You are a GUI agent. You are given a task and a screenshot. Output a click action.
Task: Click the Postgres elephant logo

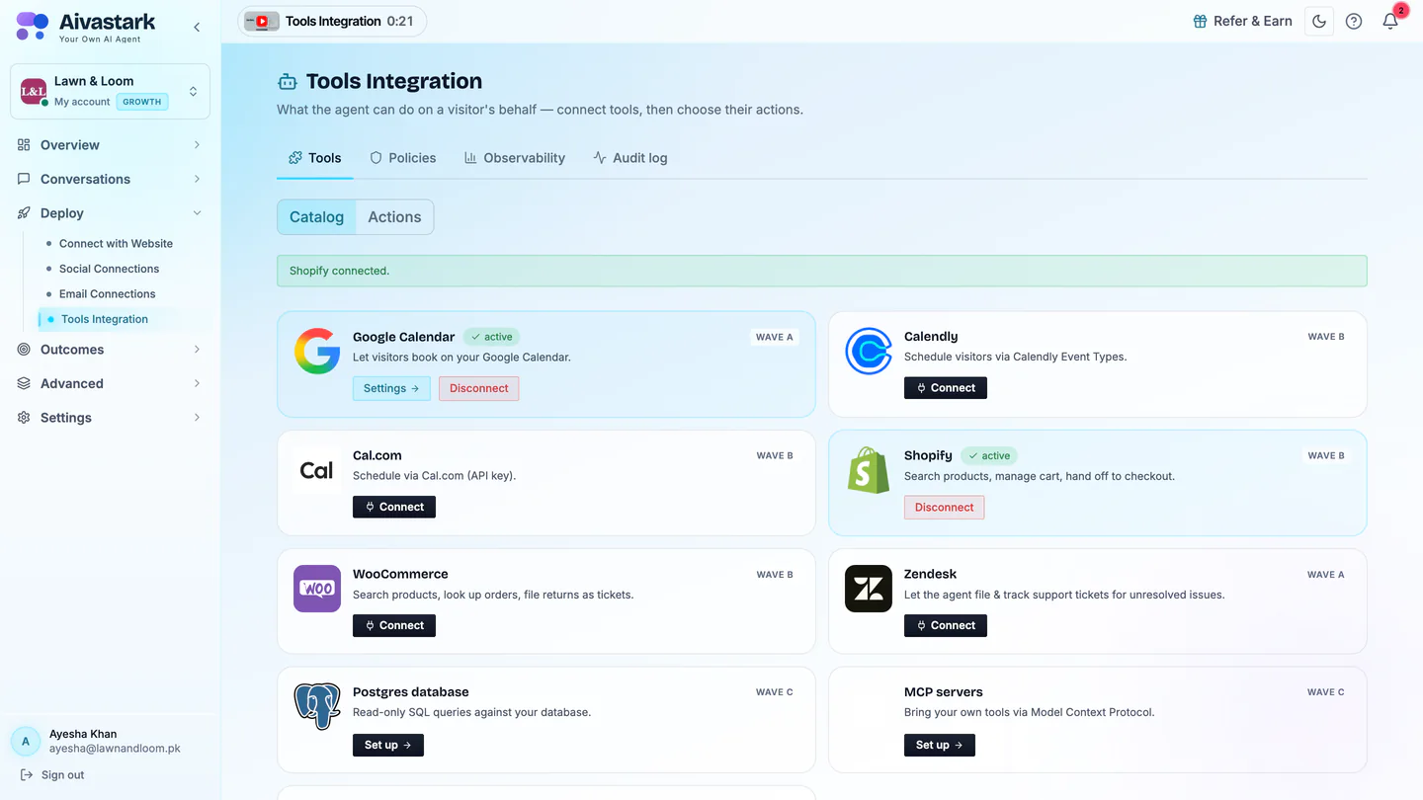click(x=317, y=707)
